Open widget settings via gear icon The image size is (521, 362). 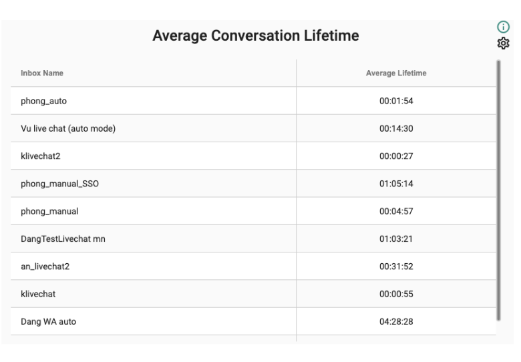503,43
